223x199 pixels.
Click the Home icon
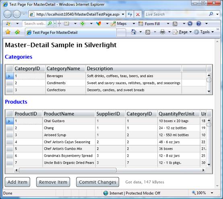[x=134, y=32]
